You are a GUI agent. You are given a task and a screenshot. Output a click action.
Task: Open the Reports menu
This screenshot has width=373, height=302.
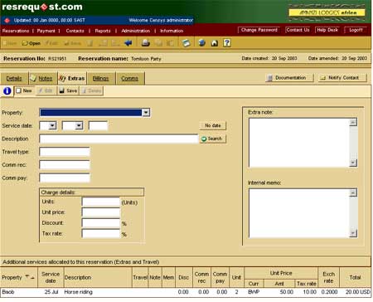pyautogui.click(x=103, y=31)
